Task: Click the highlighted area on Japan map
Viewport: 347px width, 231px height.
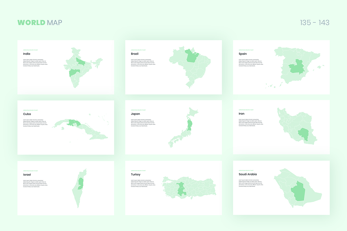Action: point(190,125)
